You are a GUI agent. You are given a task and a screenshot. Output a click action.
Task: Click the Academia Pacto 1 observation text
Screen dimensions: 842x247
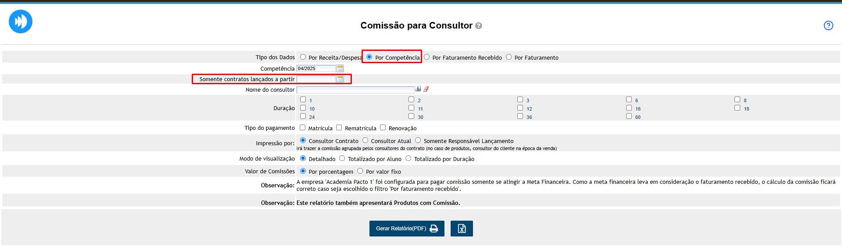(x=566, y=185)
